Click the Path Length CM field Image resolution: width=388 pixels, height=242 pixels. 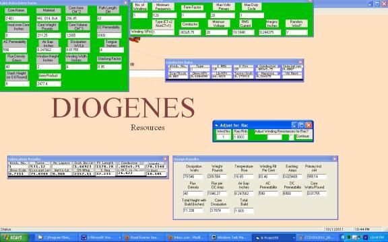click(109, 19)
